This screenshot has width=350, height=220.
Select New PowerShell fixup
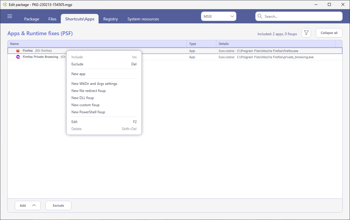coord(104,112)
